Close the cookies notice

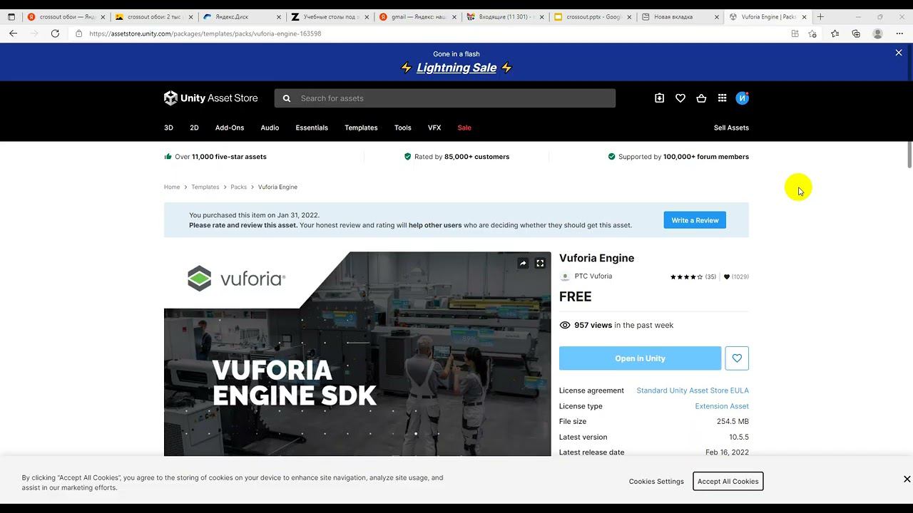[x=907, y=480]
